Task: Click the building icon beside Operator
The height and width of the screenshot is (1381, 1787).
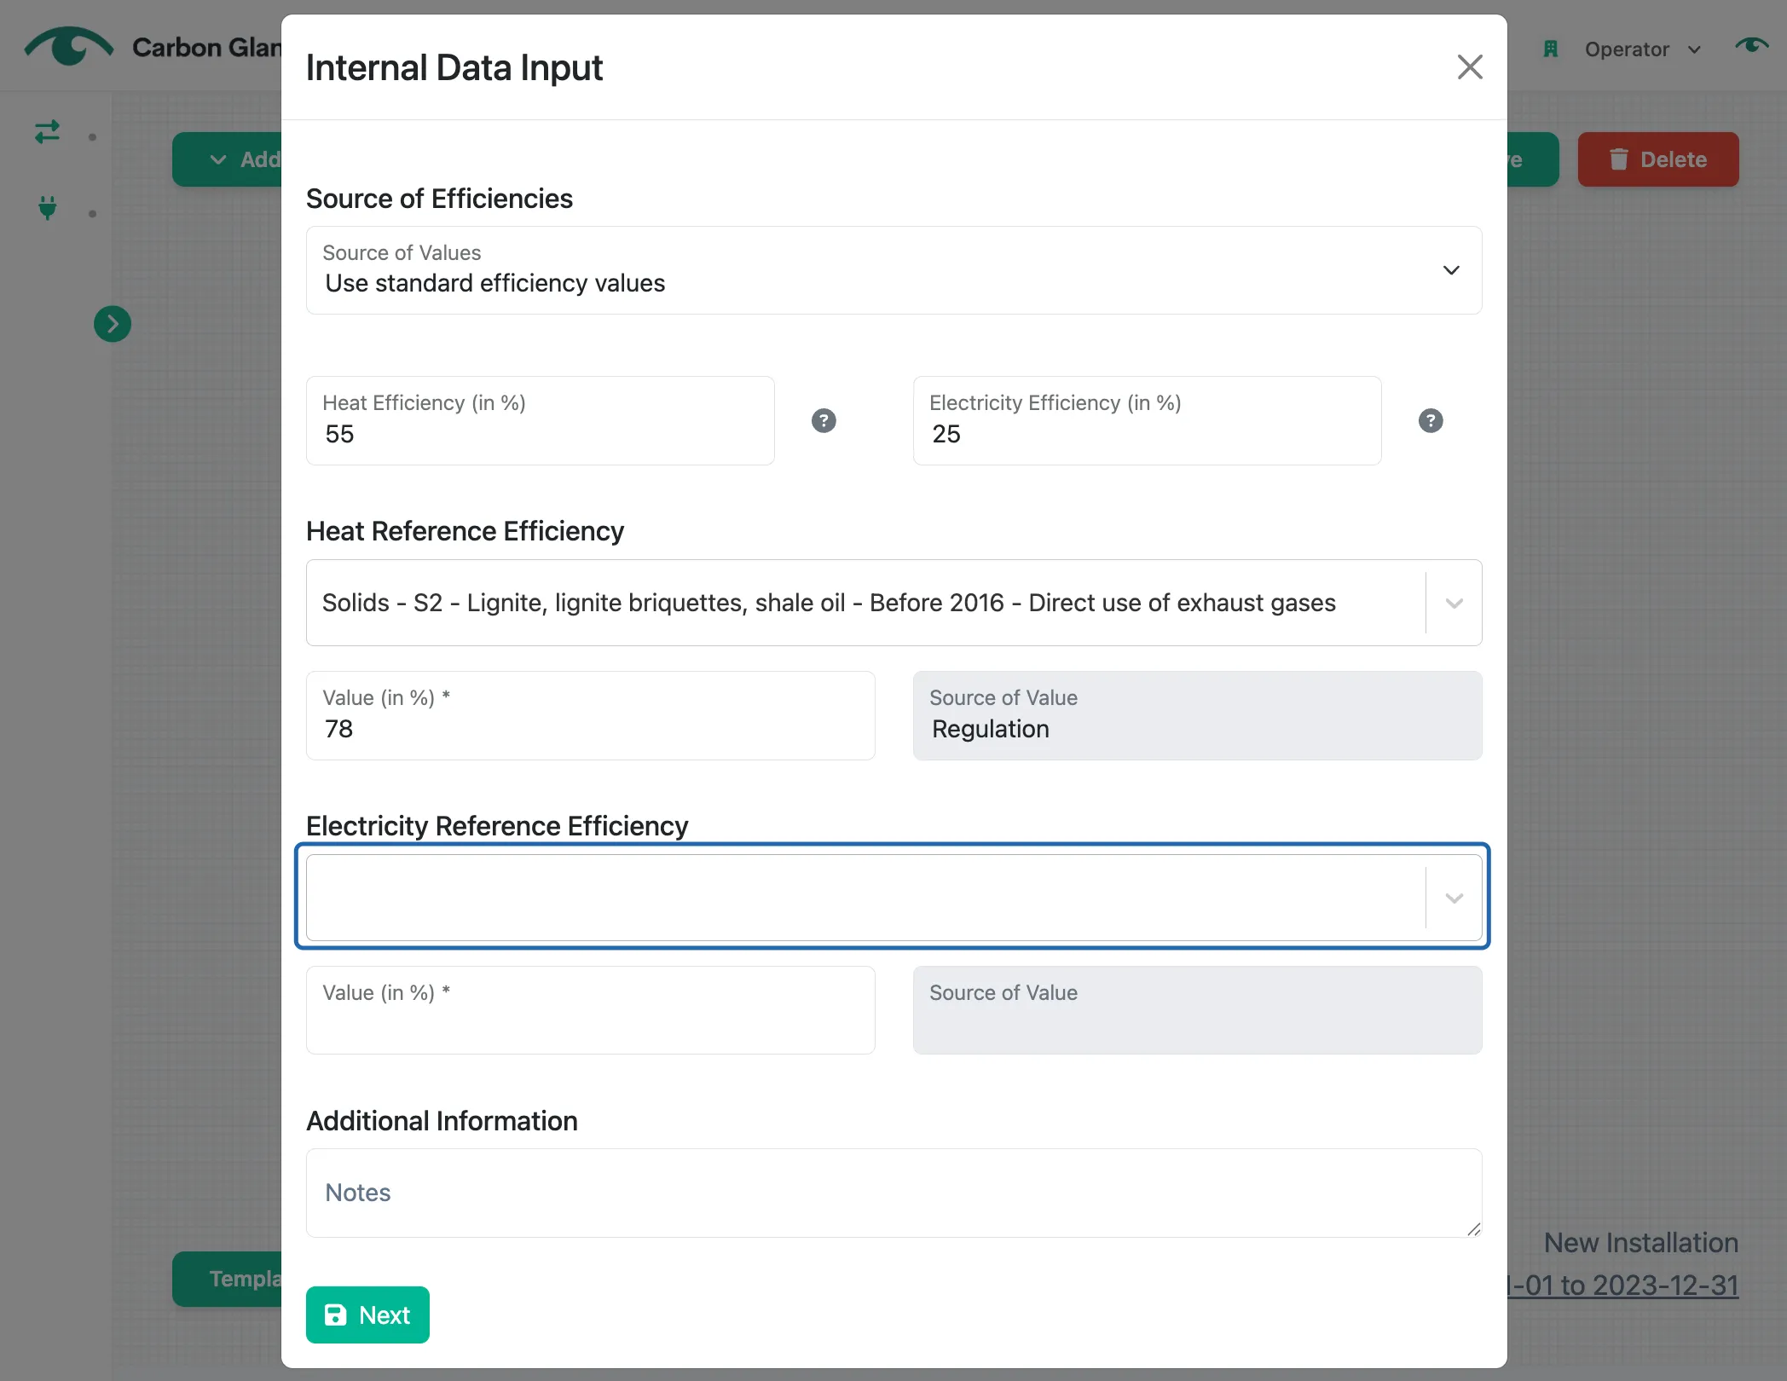Action: tap(1551, 49)
